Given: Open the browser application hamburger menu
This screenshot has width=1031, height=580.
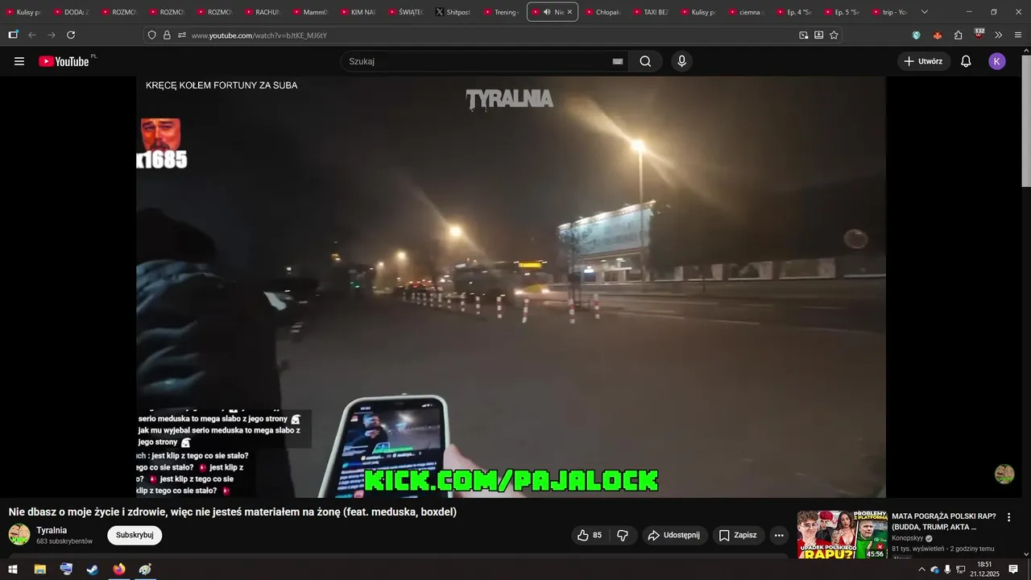Looking at the screenshot, I should coord(1018,35).
